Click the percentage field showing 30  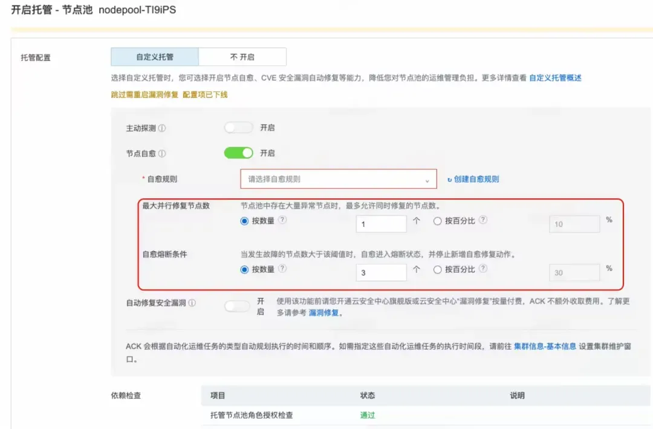(x=574, y=273)
